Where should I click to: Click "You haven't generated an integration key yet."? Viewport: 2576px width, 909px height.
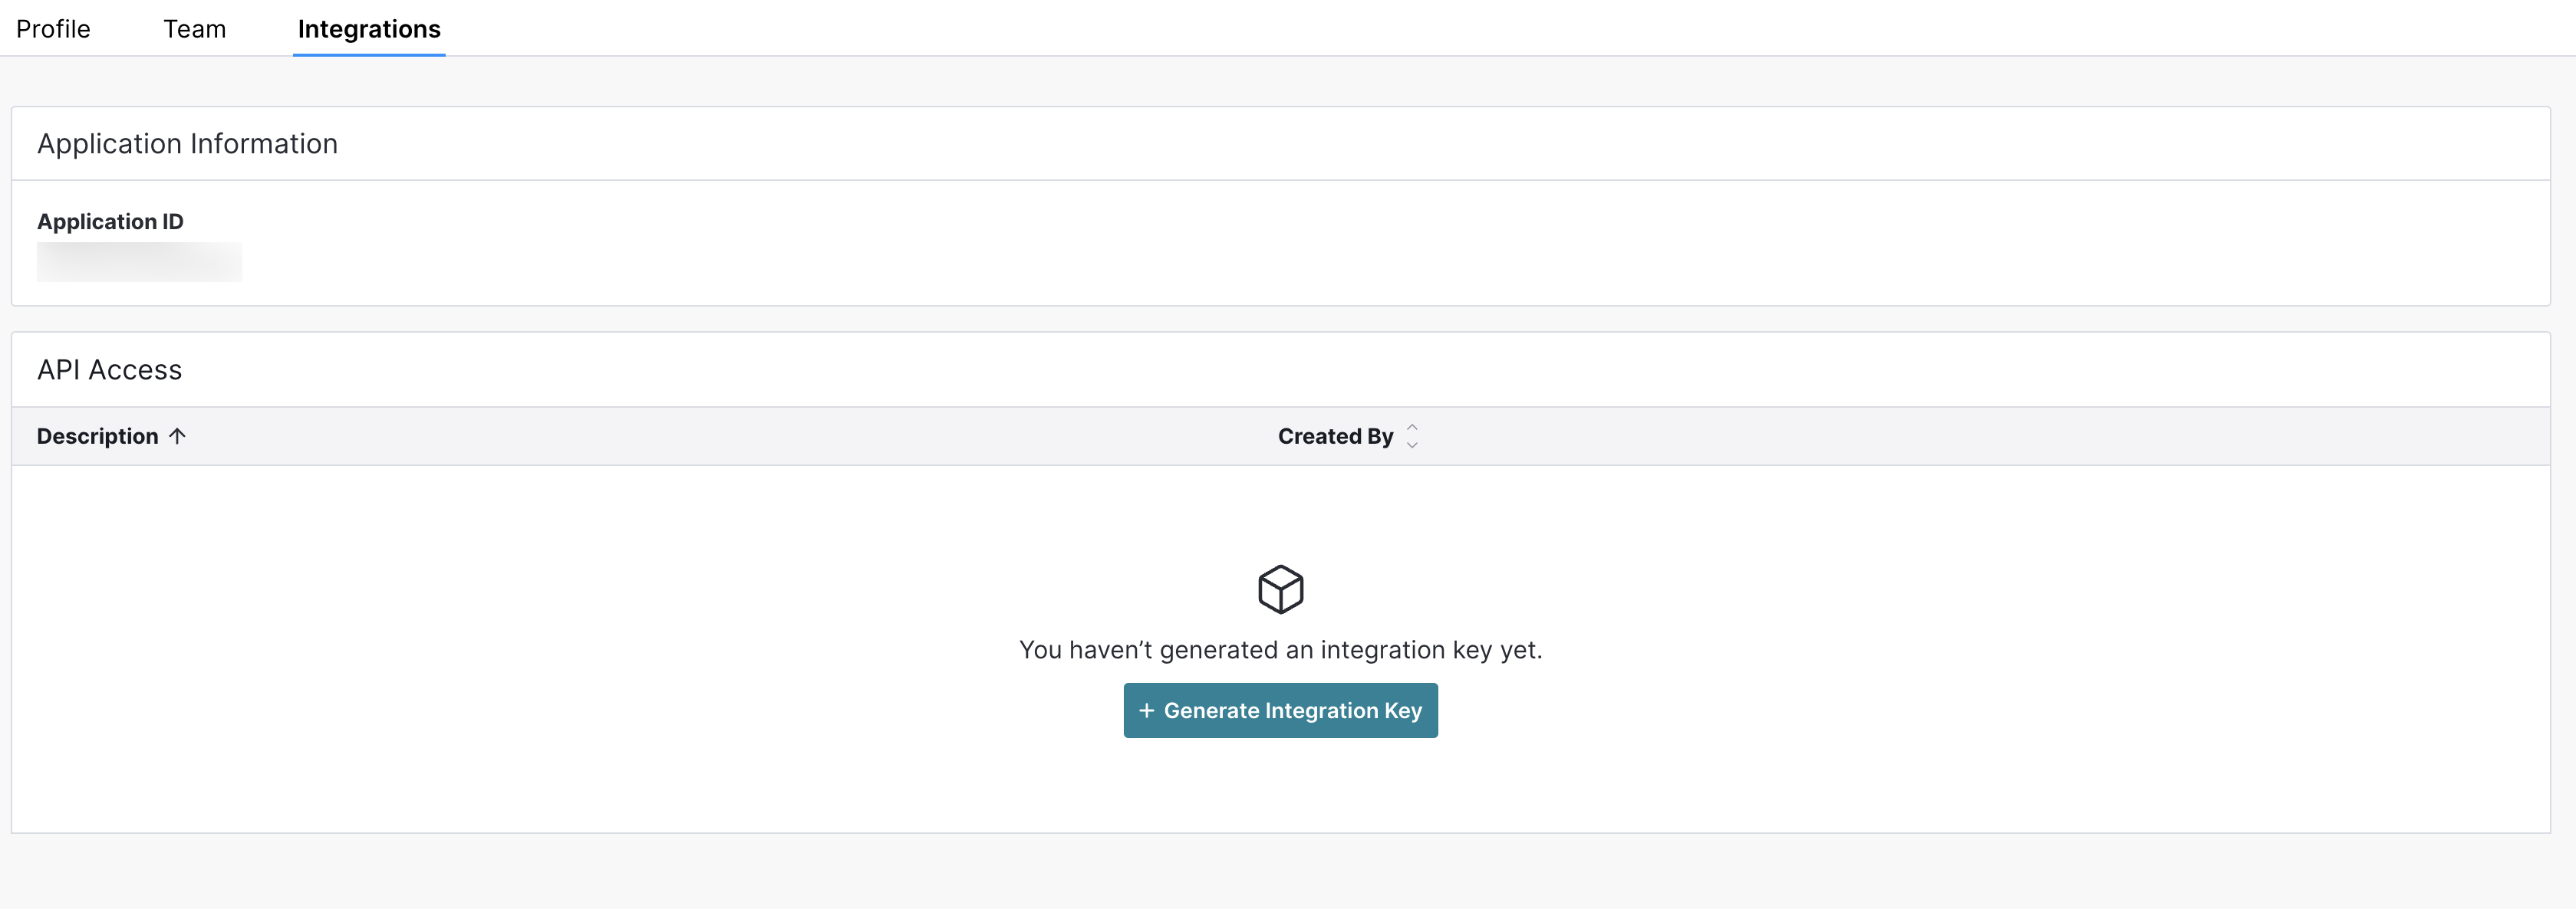(1280, 650)
